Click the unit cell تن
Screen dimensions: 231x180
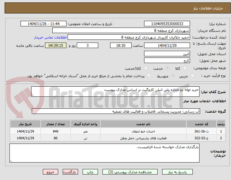85,138
